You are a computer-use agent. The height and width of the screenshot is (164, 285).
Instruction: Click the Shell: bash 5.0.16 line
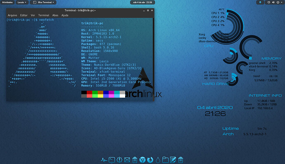(97, 47)
